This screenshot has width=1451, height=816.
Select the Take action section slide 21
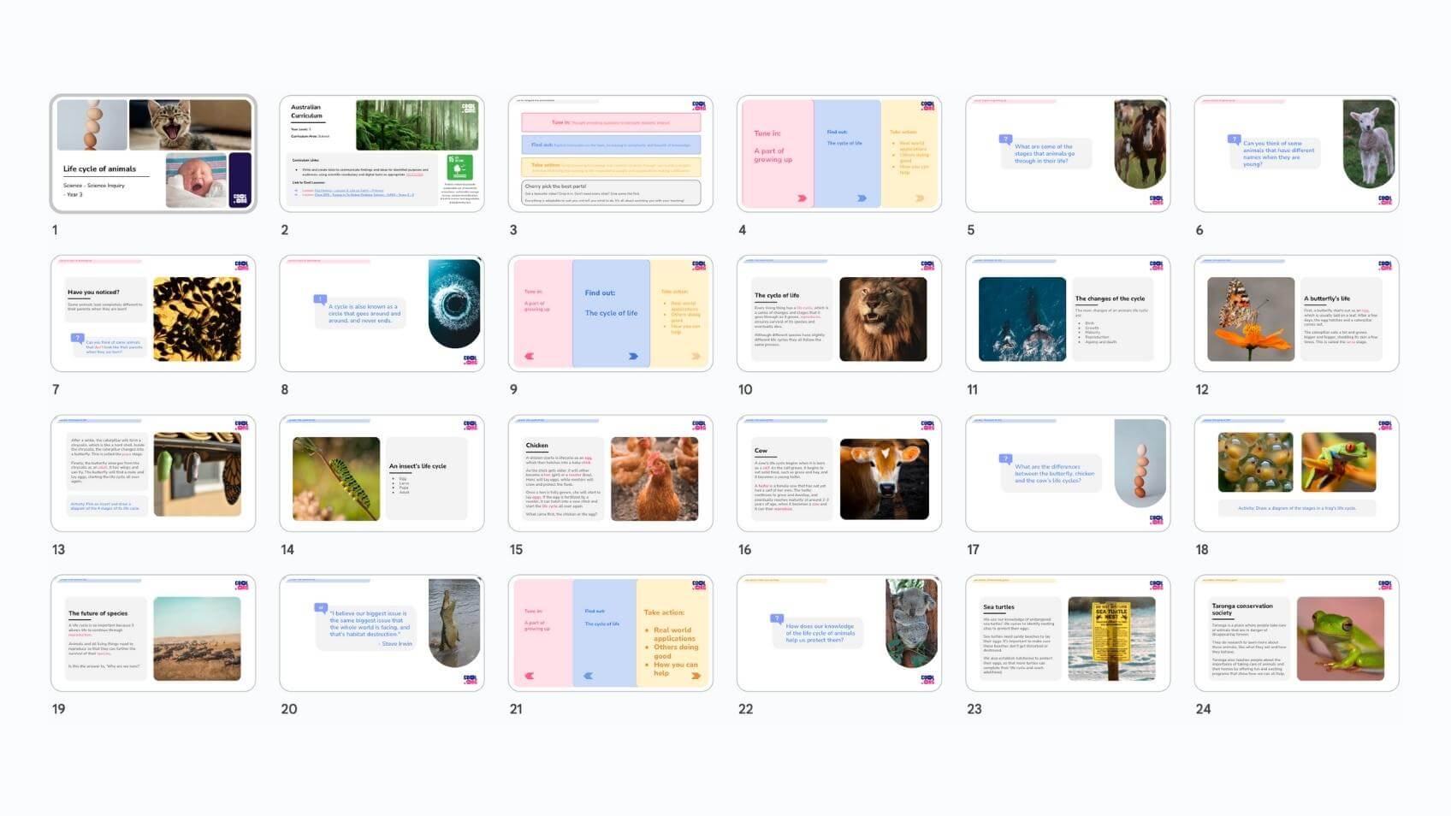(610, 633)
